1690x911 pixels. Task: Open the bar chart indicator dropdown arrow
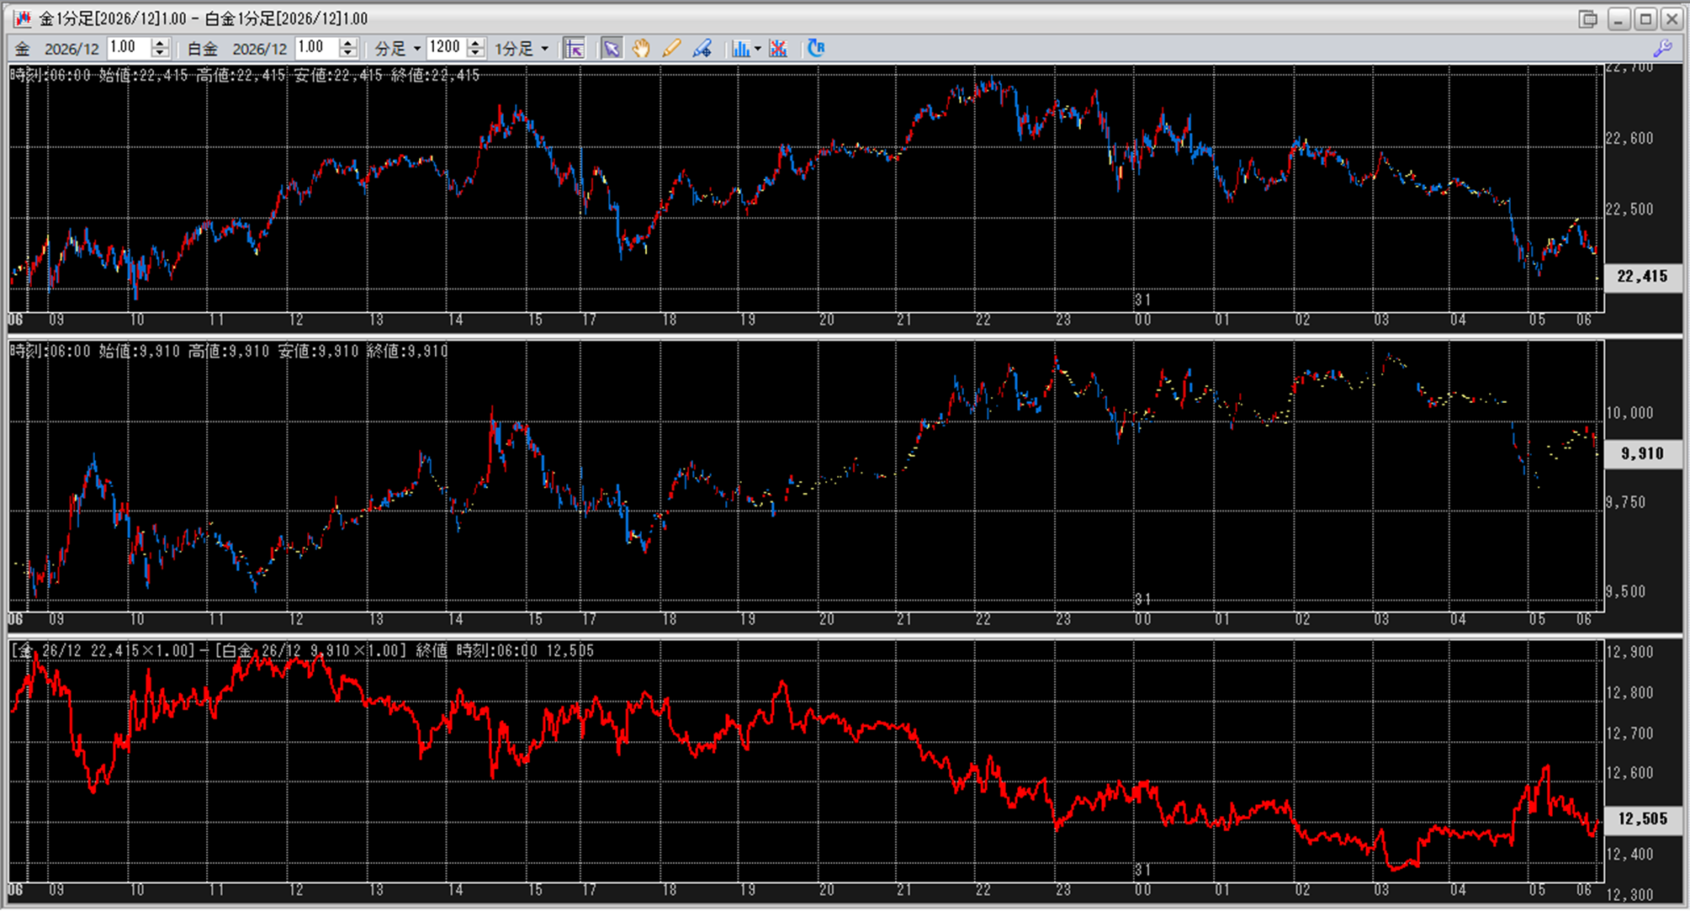(x=758, y=49)
